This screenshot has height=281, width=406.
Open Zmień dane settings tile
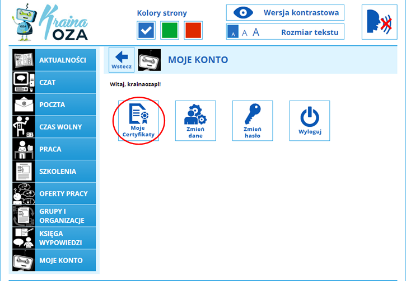(x=195, y=121)
